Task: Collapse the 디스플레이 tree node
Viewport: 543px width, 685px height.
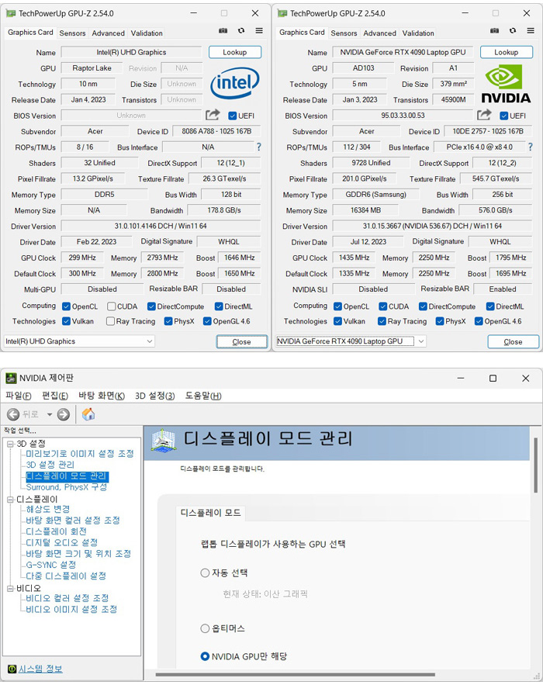Action: coord(11,500)
